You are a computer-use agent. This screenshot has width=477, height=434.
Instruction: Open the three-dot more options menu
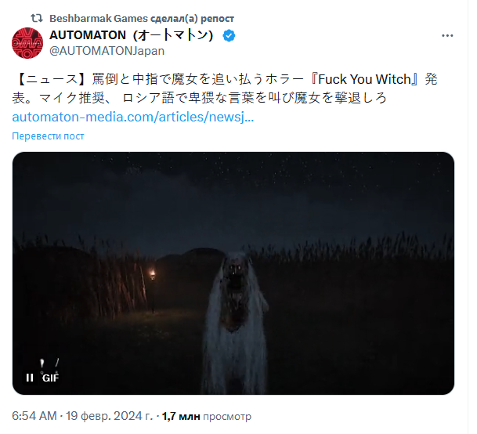447,35
